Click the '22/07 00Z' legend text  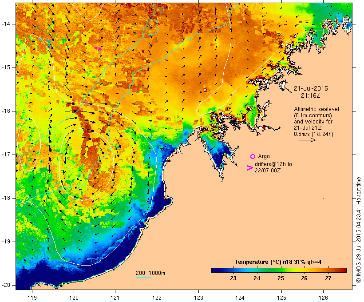pos(268,170)
